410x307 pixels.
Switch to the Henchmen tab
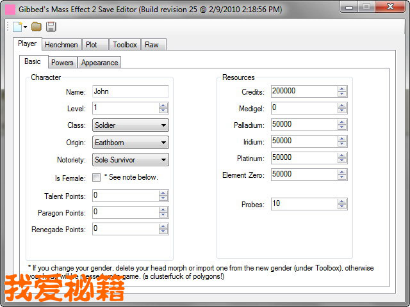pos(61,45)
